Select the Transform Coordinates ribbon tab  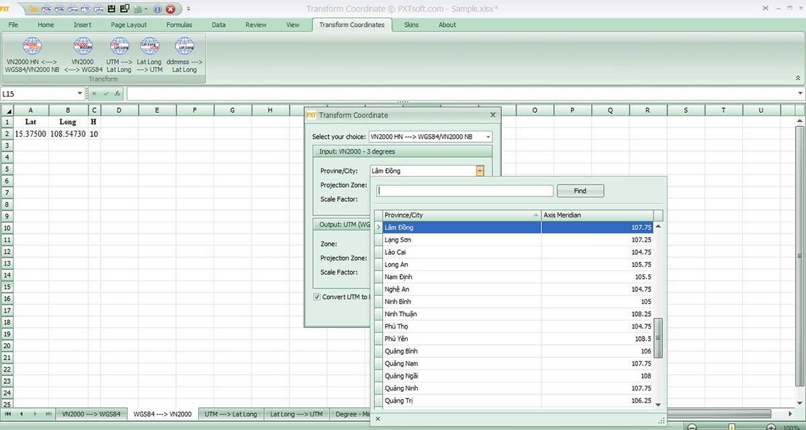352,25
